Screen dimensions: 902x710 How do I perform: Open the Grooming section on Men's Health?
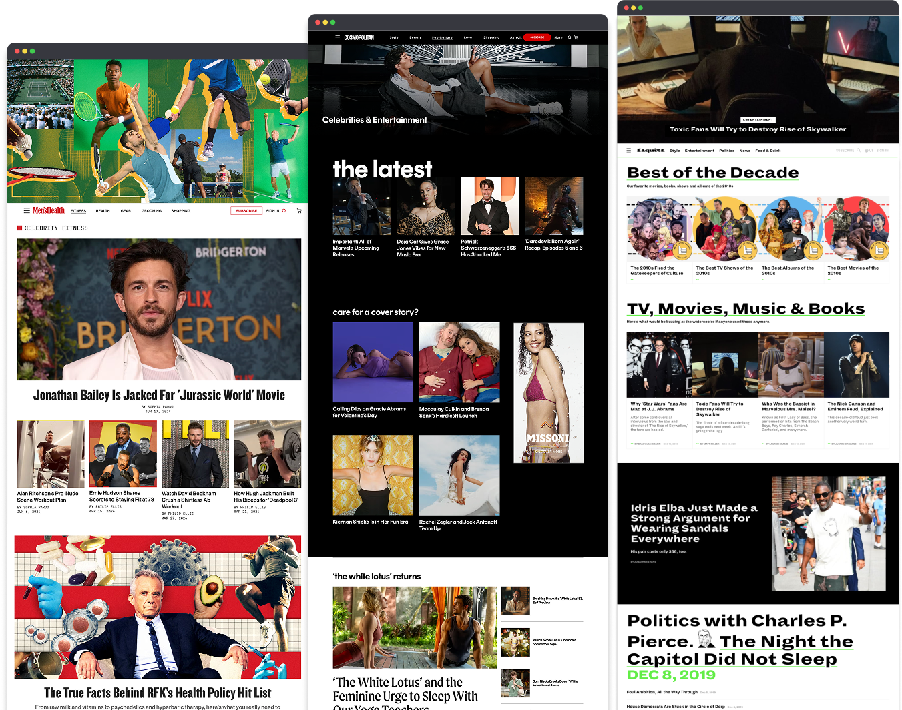pos(152,211)
